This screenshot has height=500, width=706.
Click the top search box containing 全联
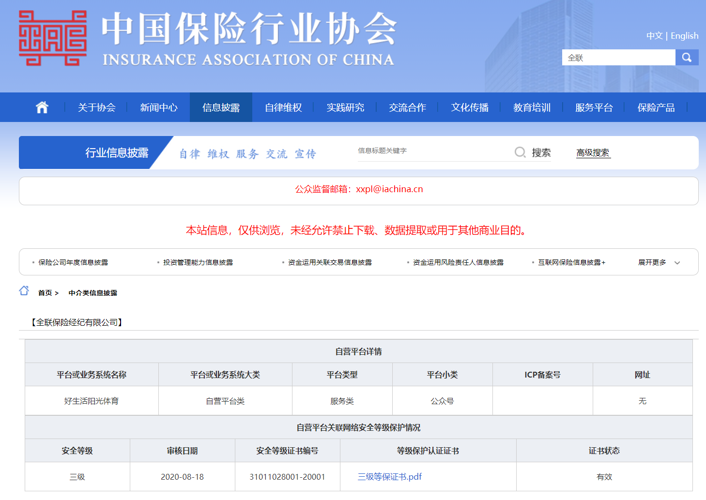pos(618,58)
